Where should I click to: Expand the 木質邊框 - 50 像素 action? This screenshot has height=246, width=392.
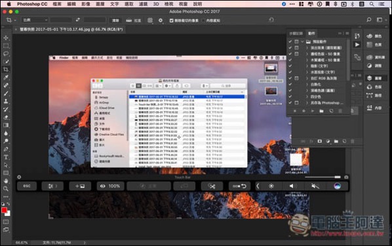pos(307,60)
